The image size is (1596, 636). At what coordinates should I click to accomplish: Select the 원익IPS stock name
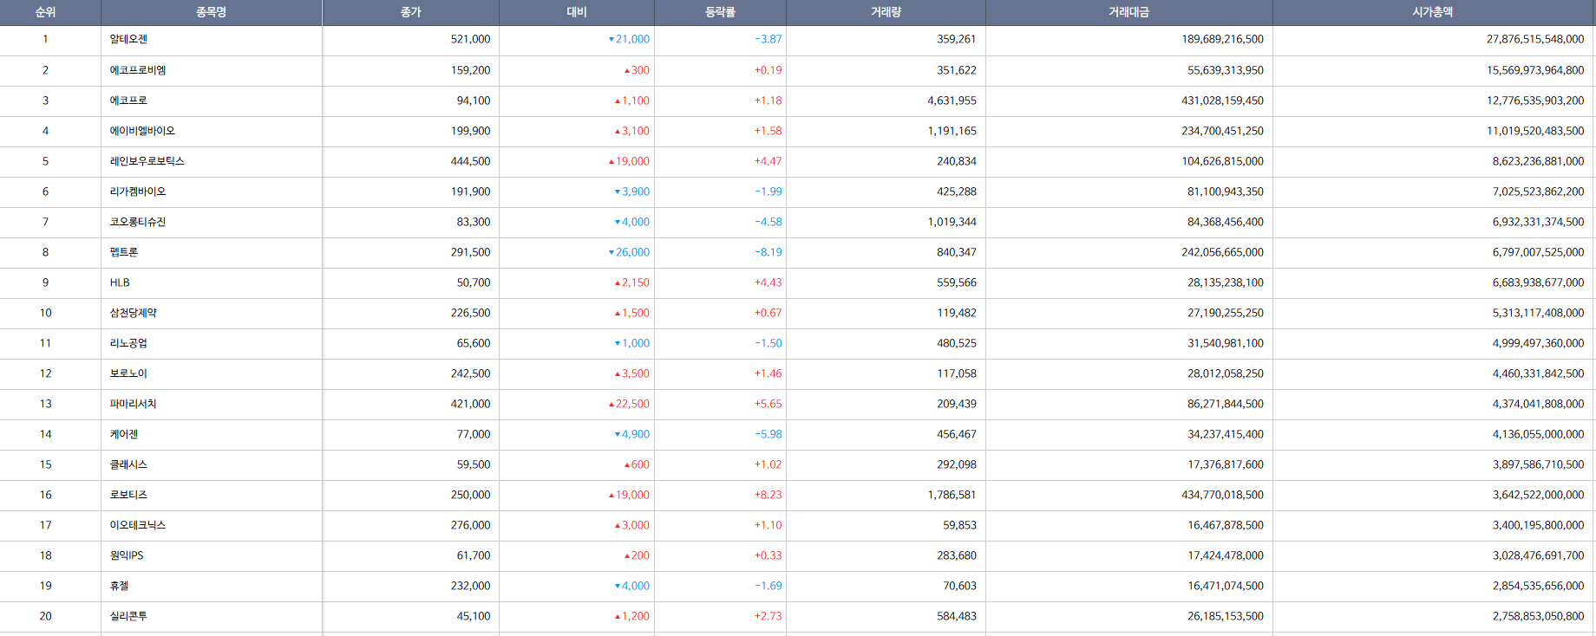click(x=127, y=555)
